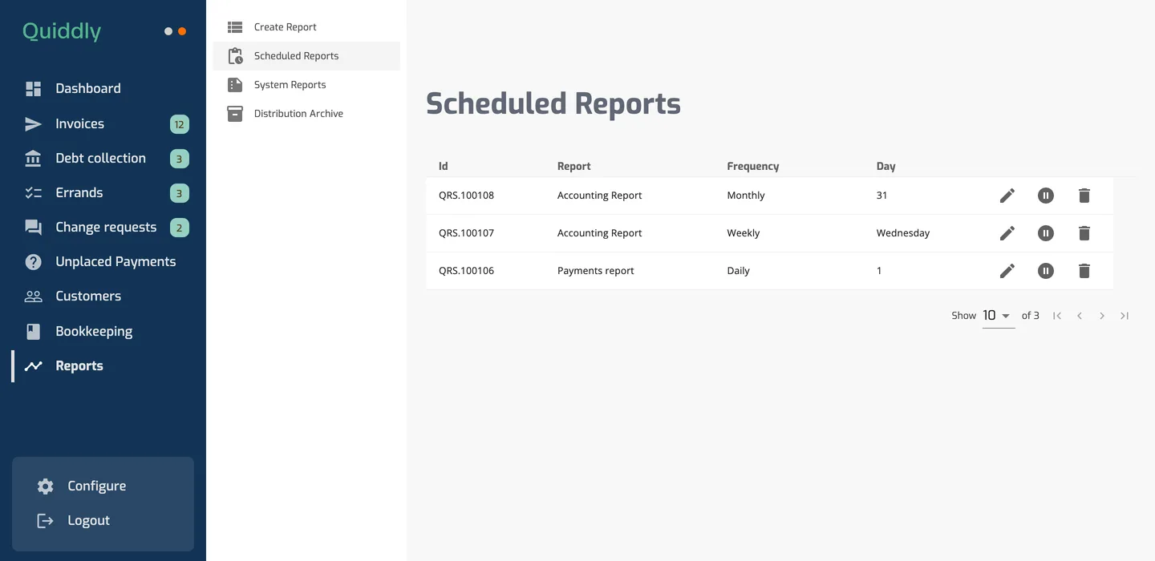Click the Payments report cell
1155x561 pixels.
tap(596, 271)
